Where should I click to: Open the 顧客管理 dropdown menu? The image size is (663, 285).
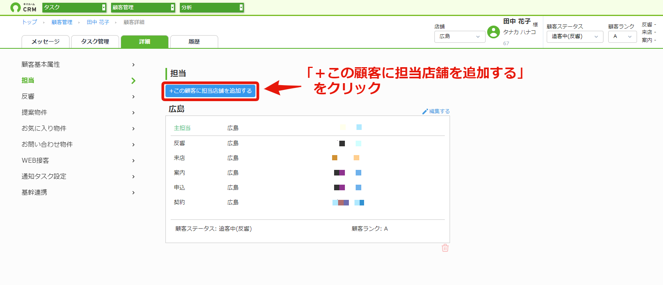click(143, 7)
